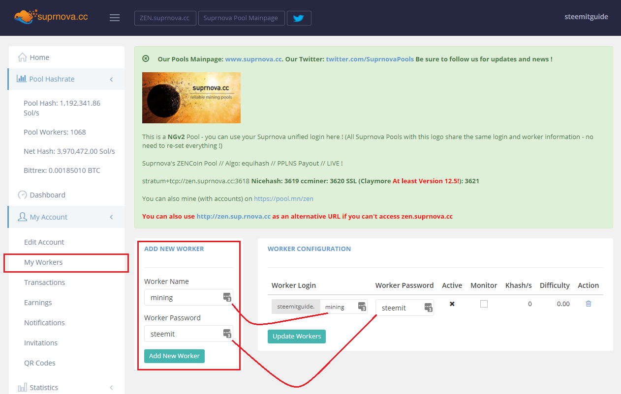Screen dimensions: 621x394
Task: Open the Earnings page
Action: pyautogui.click(x=38, y=303)
